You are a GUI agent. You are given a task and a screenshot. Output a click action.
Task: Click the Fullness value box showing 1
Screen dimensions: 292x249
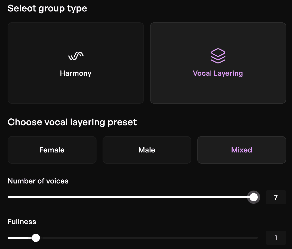276,238
